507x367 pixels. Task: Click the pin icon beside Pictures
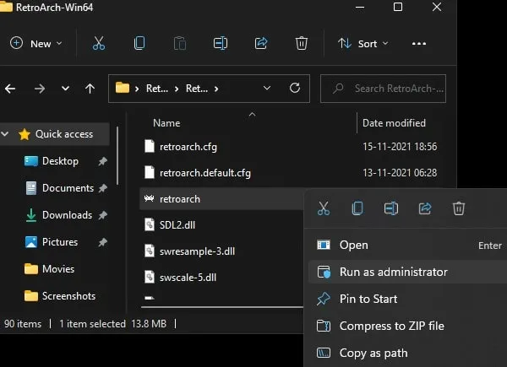tap(102, 242)
